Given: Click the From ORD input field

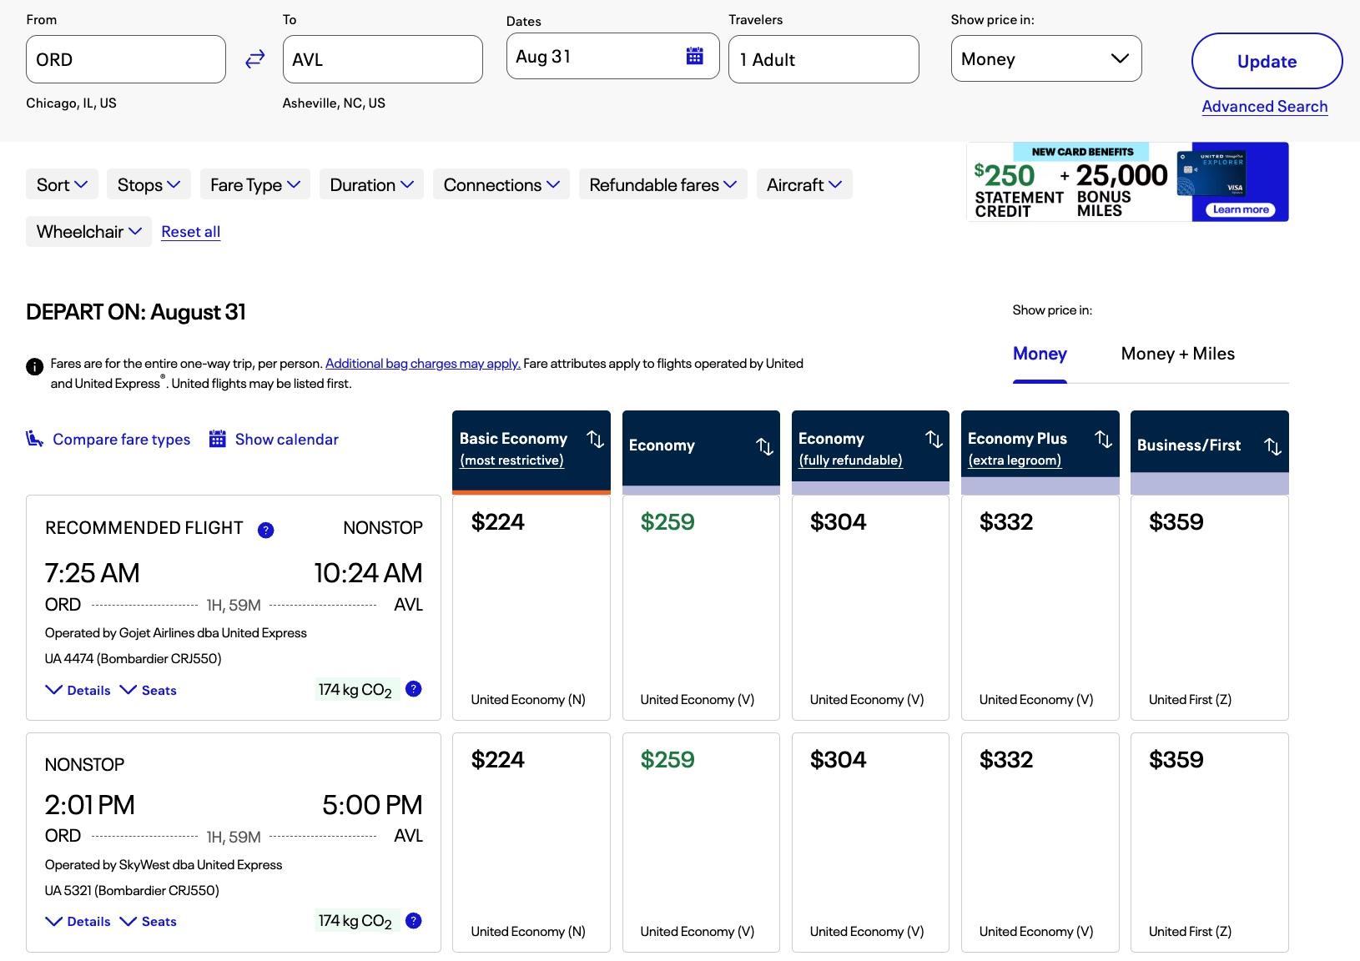Looking at the screenshot, I should click(x=126, y=59).
